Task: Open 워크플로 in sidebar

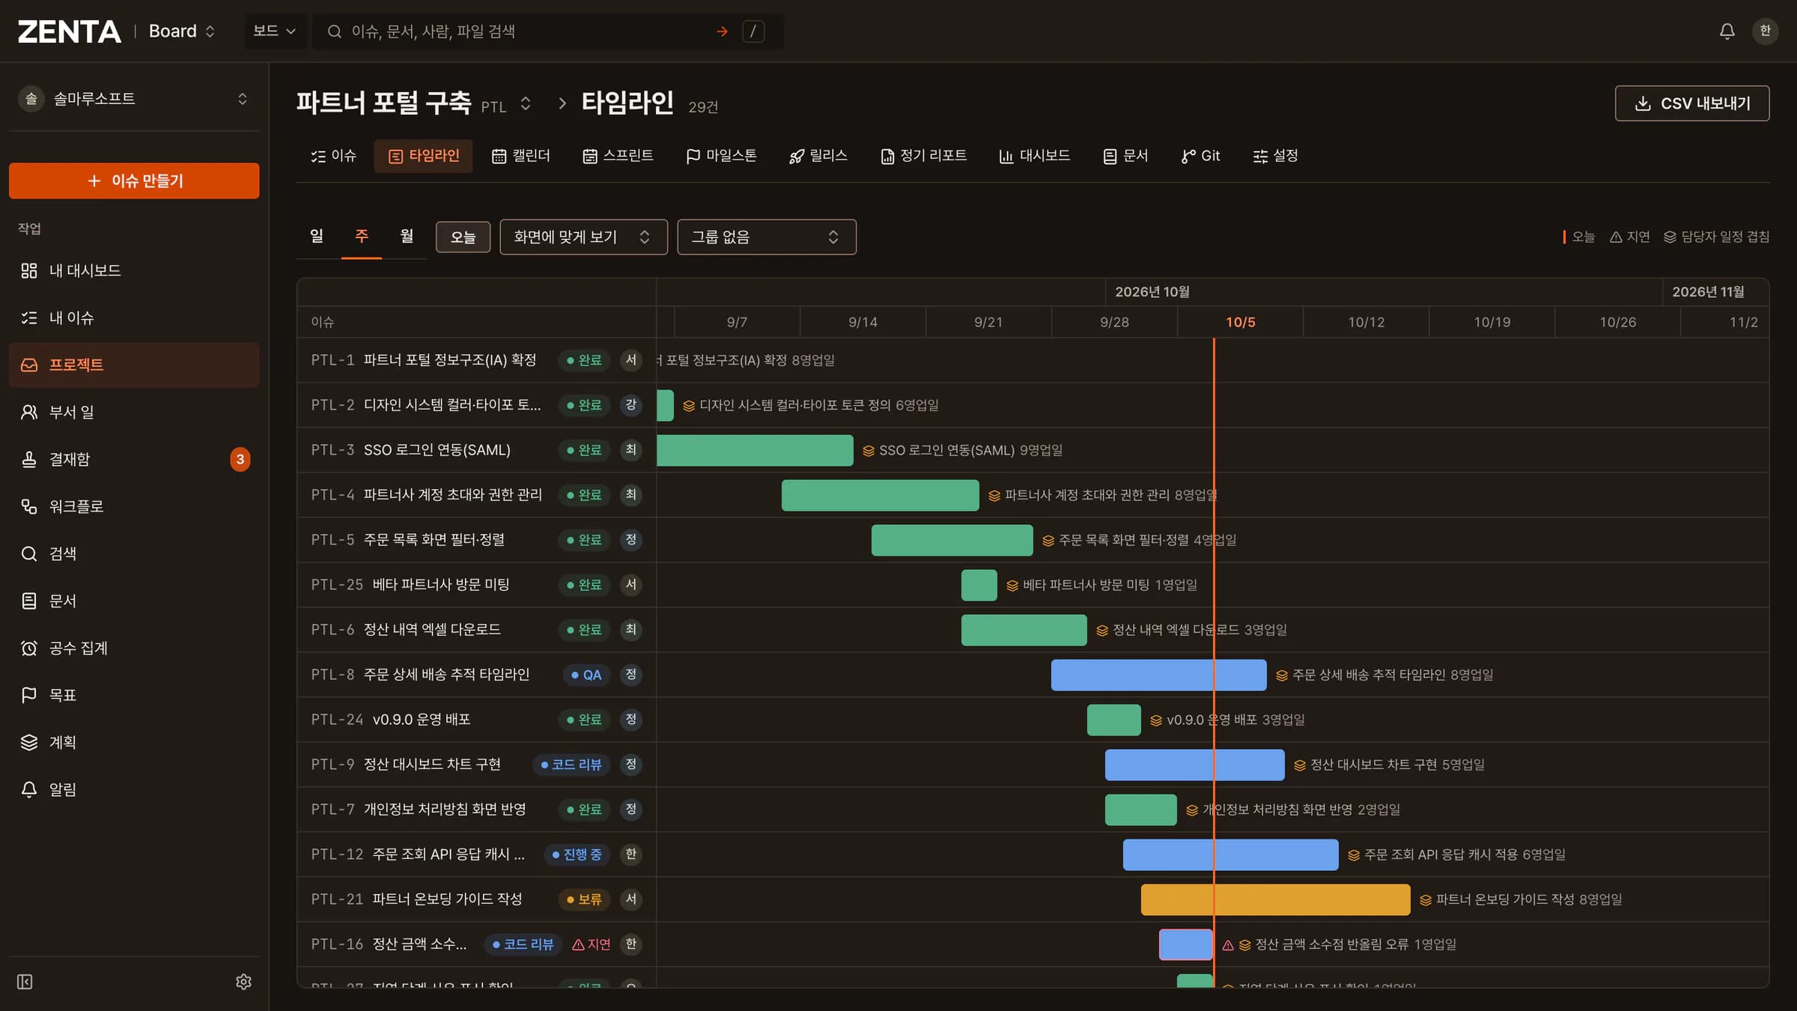Action: [134, 506]
